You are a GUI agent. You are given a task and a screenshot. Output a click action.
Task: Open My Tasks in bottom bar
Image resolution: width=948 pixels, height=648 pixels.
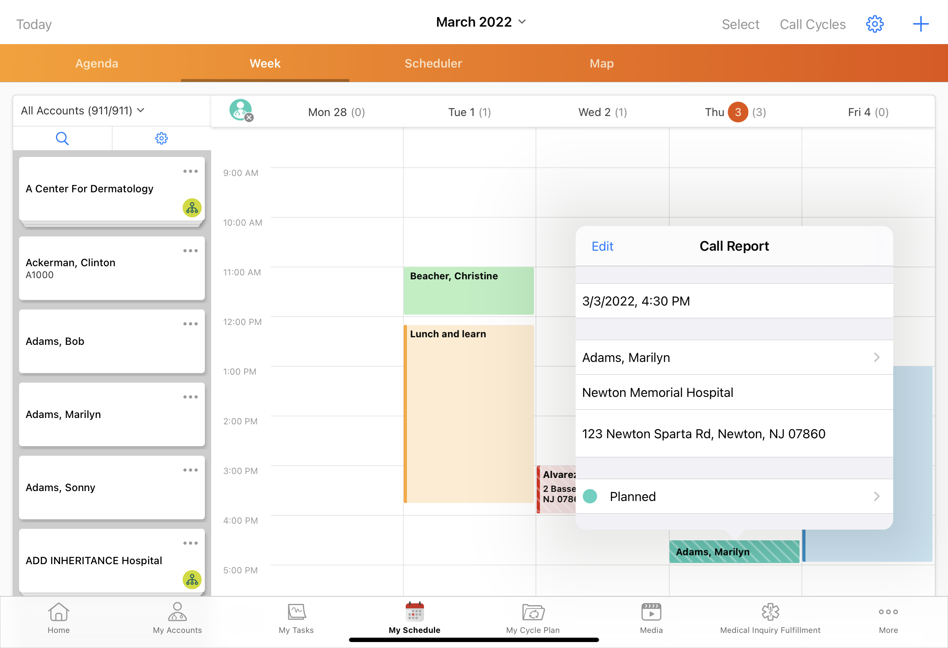296,618
